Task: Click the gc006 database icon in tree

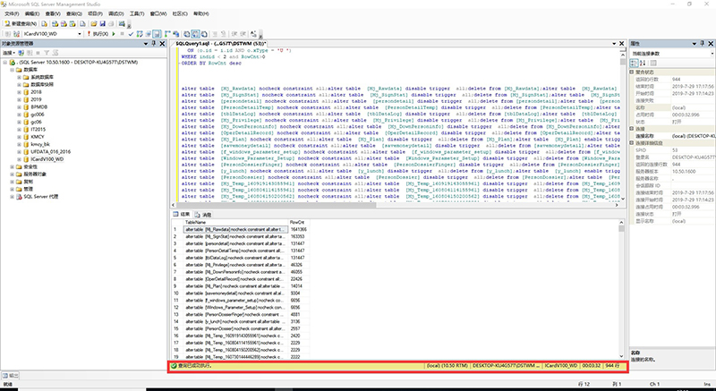Action: coord(26,115)
